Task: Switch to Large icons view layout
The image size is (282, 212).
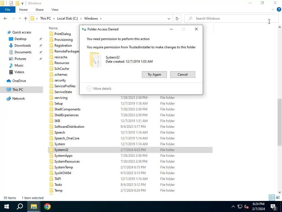Action: click(278, 198)
